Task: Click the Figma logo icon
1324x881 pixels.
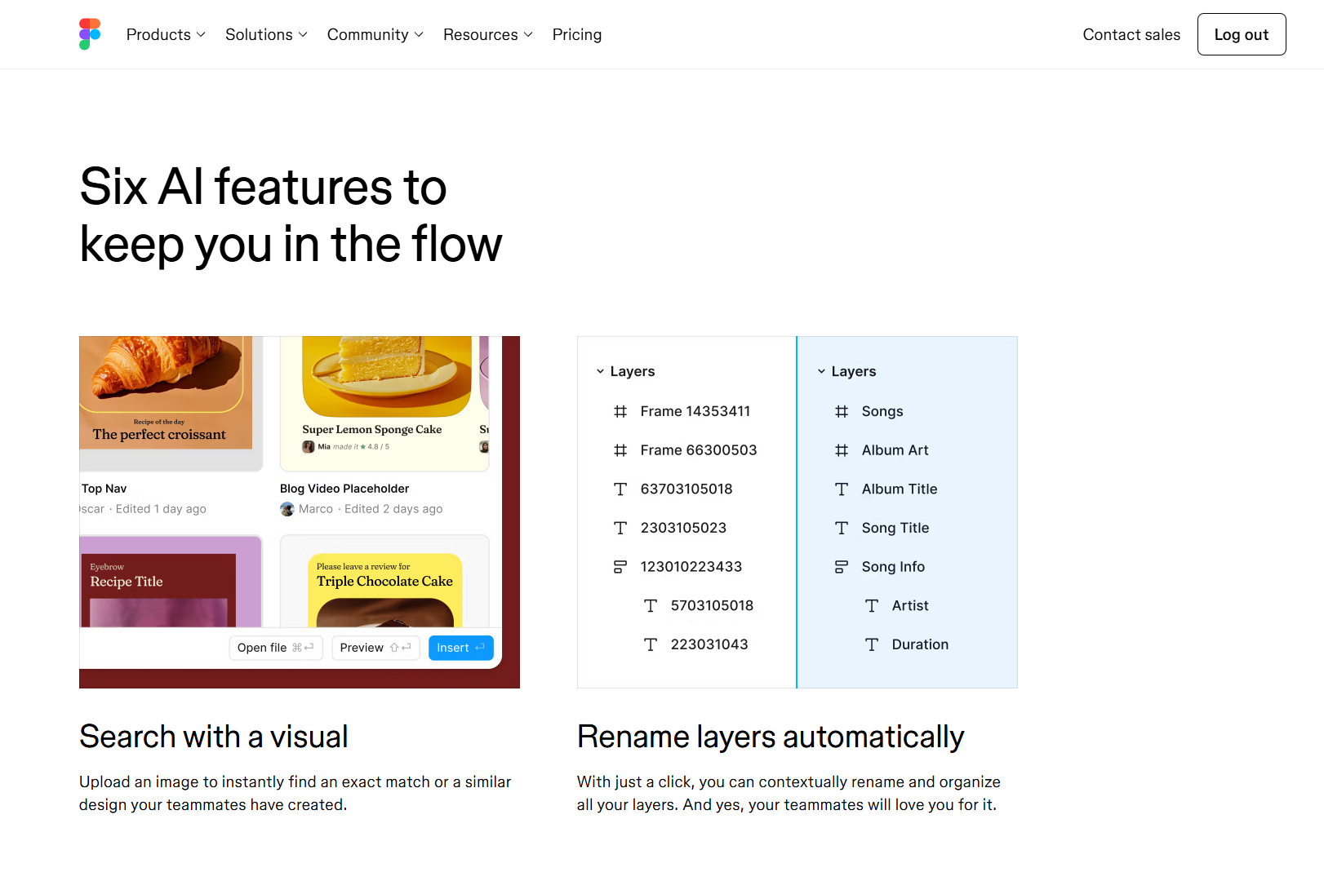Action: point(90,34)
